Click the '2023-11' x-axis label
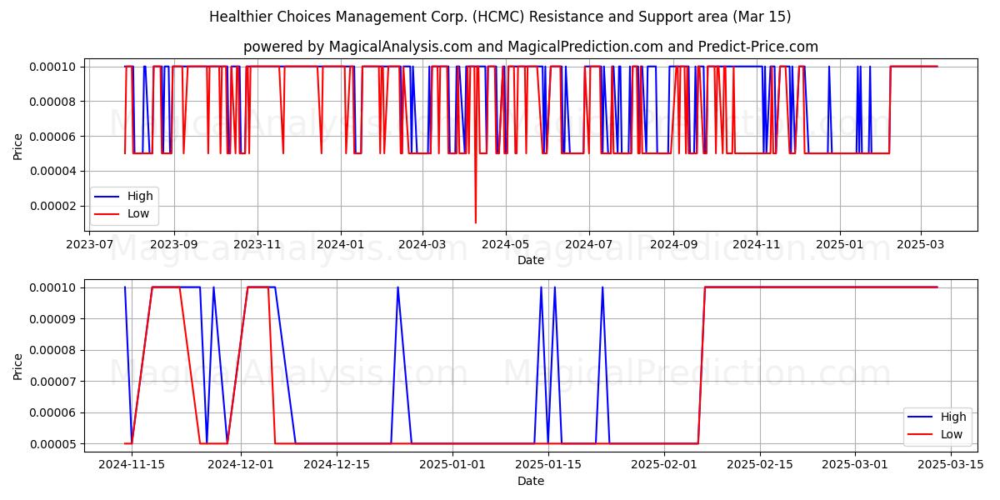The image size is (1000, 500). coord(257,246)
